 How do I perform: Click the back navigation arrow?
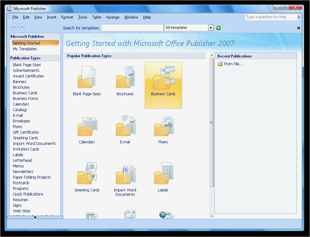tap(14, 27)
